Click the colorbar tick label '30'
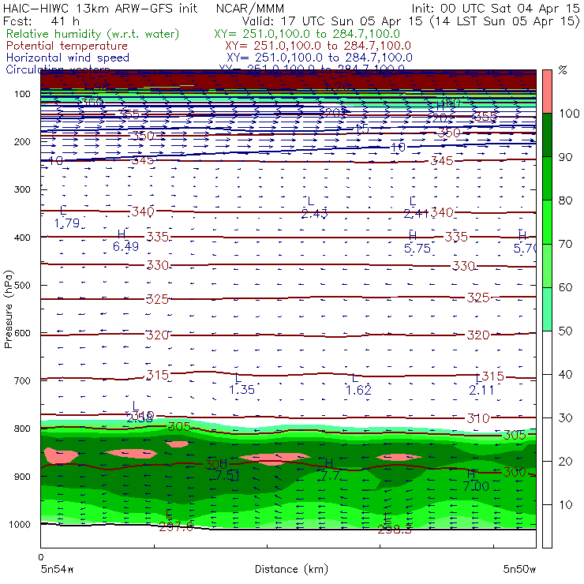The height and width of the screenshot is (584, 584). [x=565, y=418]
